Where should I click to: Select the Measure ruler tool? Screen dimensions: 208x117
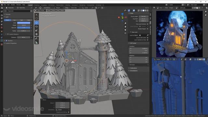click(37, 42)
